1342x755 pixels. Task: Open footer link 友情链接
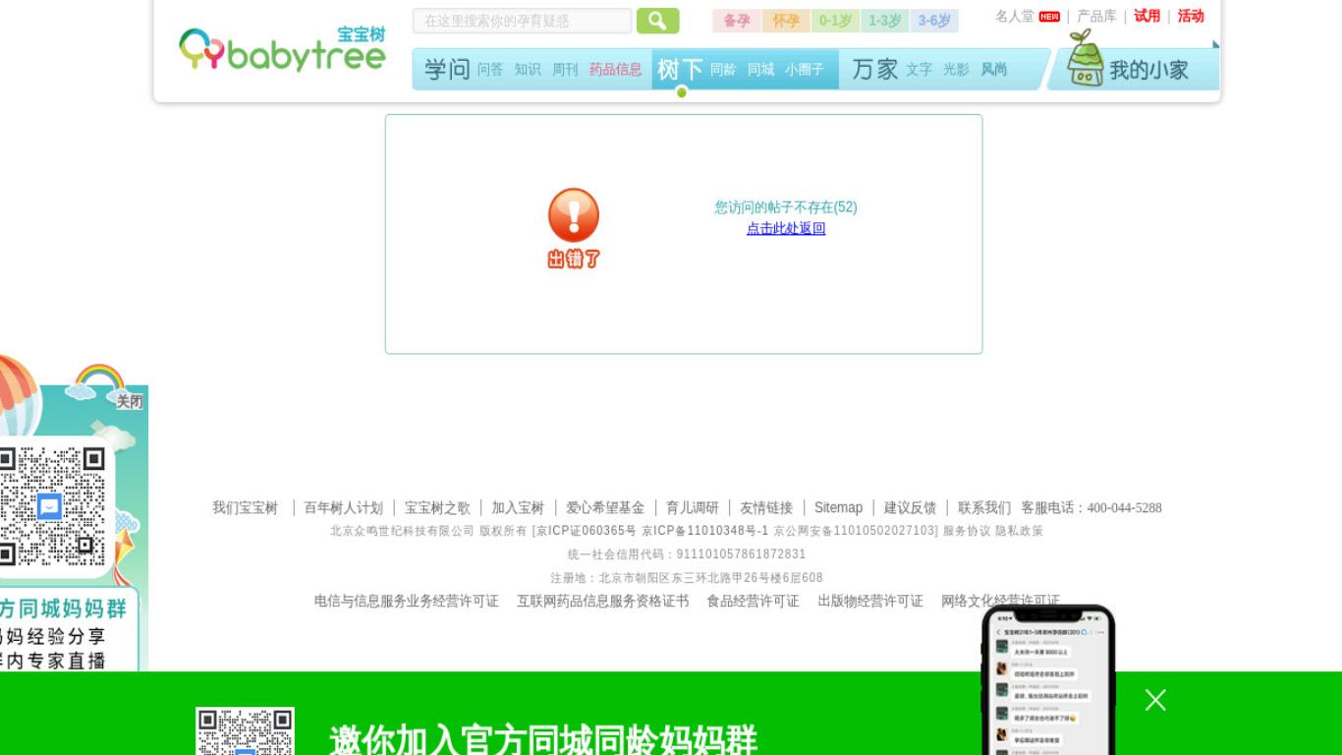tap(766, 508)
